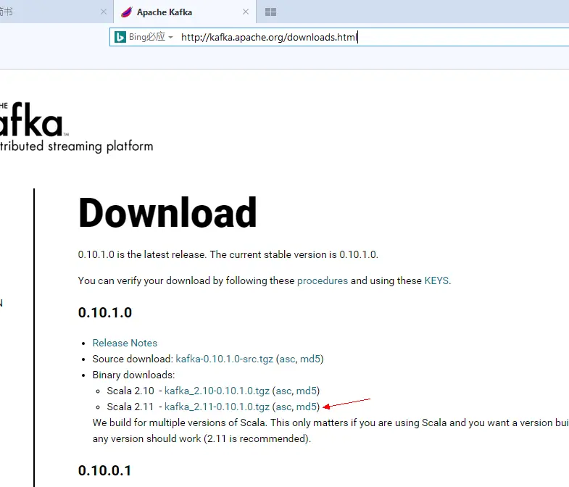Open asc for Scala 2.11 binary

coord(283,407)
